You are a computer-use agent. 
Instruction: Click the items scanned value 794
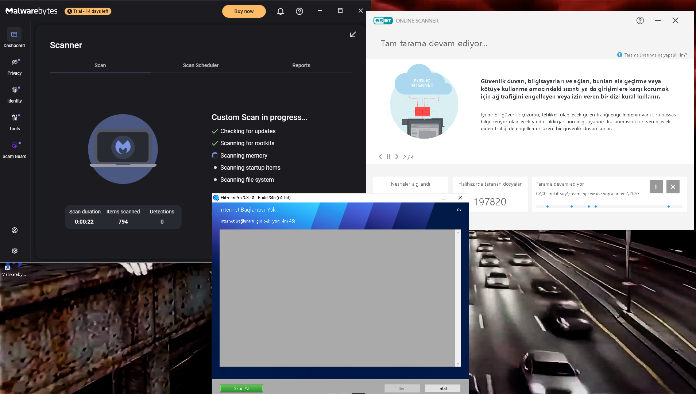coord(123,222)
